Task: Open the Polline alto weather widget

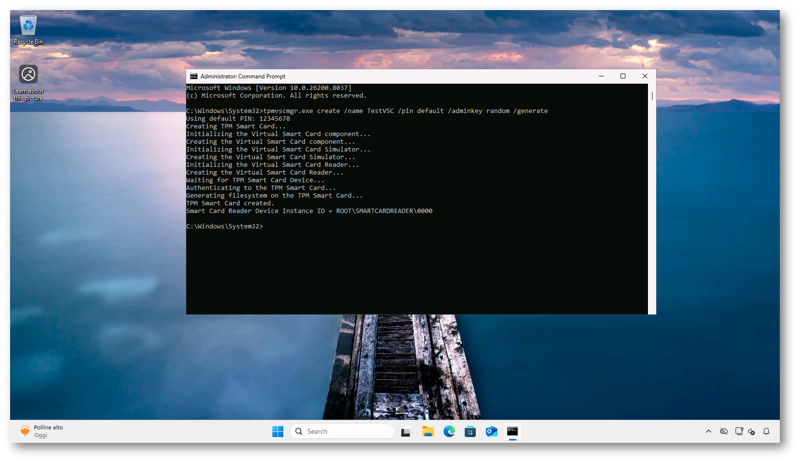Action: pos(42,431)
